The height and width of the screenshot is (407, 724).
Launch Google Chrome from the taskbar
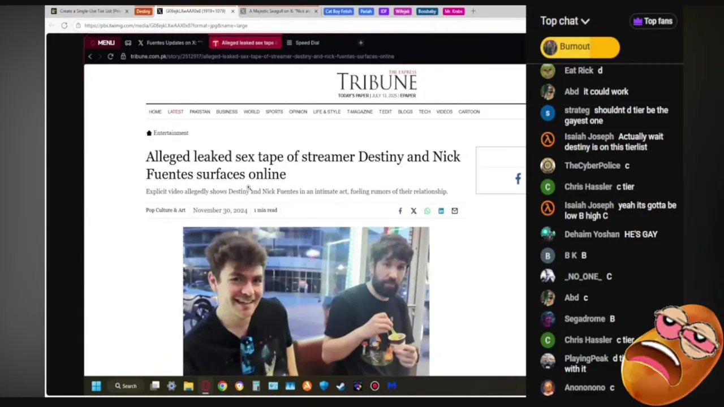coord(222,386)
